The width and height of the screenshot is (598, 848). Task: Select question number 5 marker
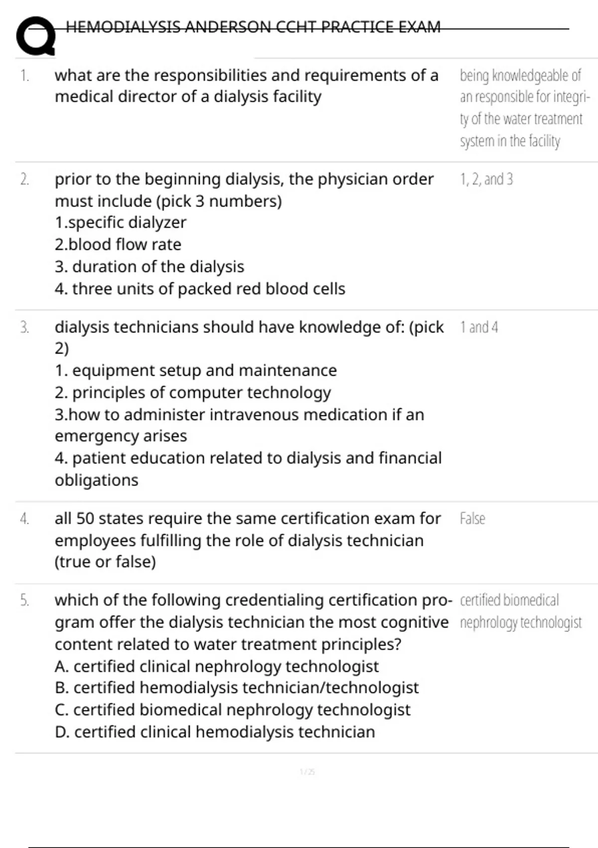click(x=25, y=600)
